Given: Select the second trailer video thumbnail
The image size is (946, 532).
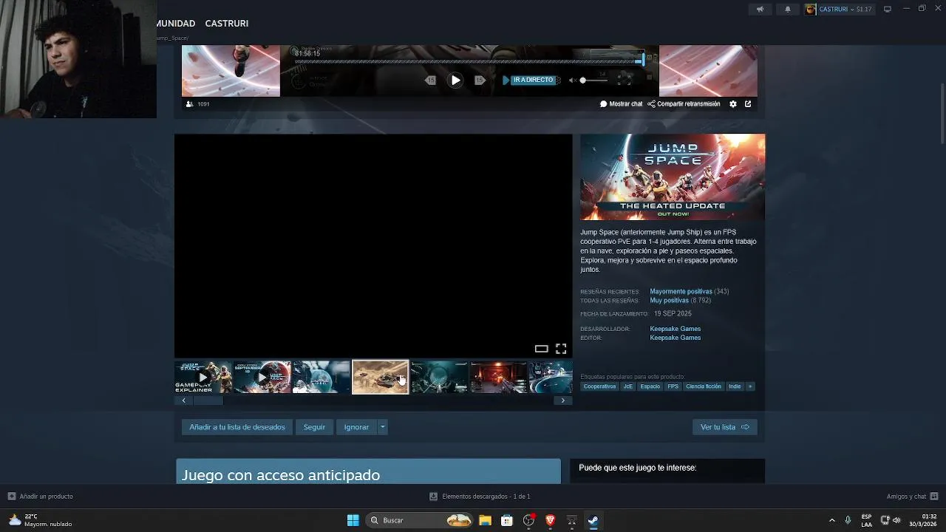Looking at the screenshot, I should point(262,377).
